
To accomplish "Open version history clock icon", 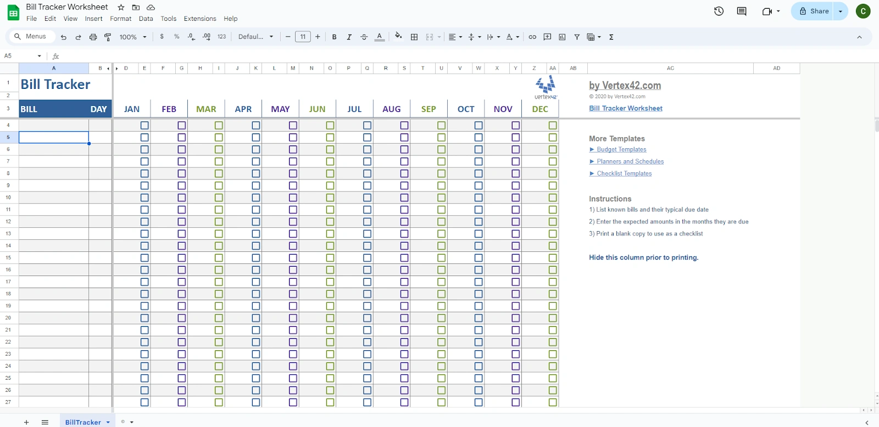I will pyautogui.click(x=719, y=11).
